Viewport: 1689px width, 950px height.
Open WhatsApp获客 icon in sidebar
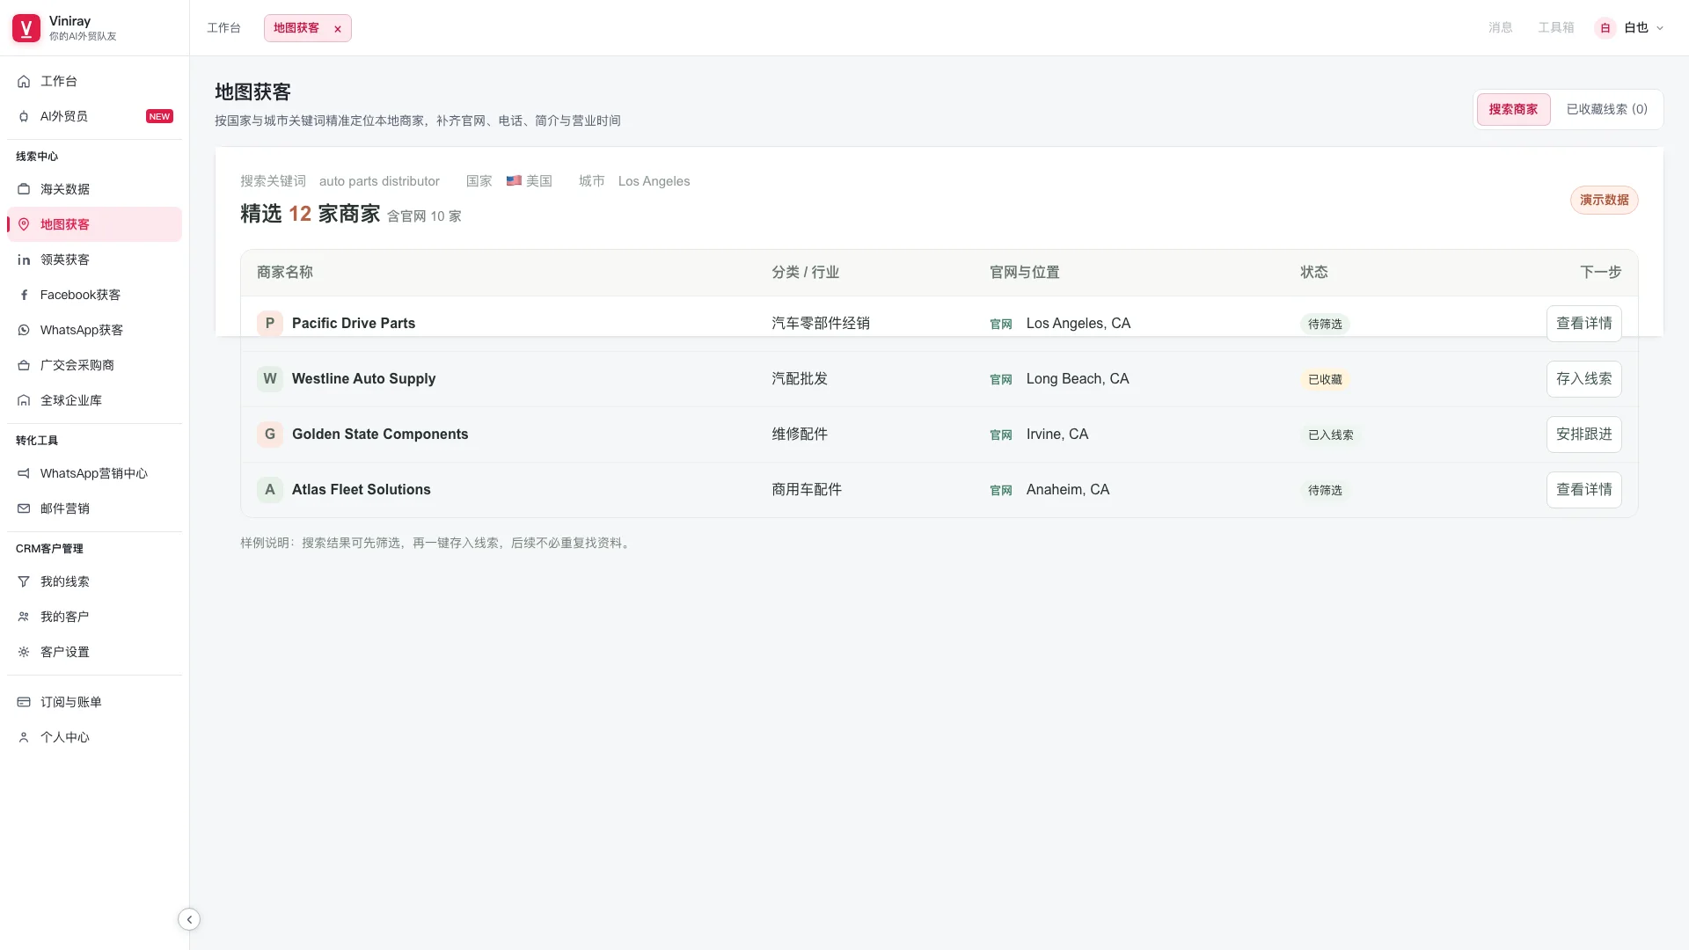click(x=24, y=330)
